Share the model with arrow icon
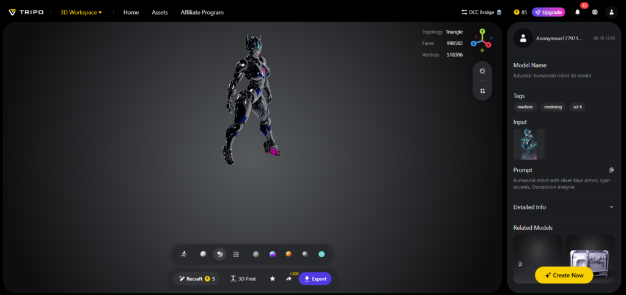 (x=289, y=279)
